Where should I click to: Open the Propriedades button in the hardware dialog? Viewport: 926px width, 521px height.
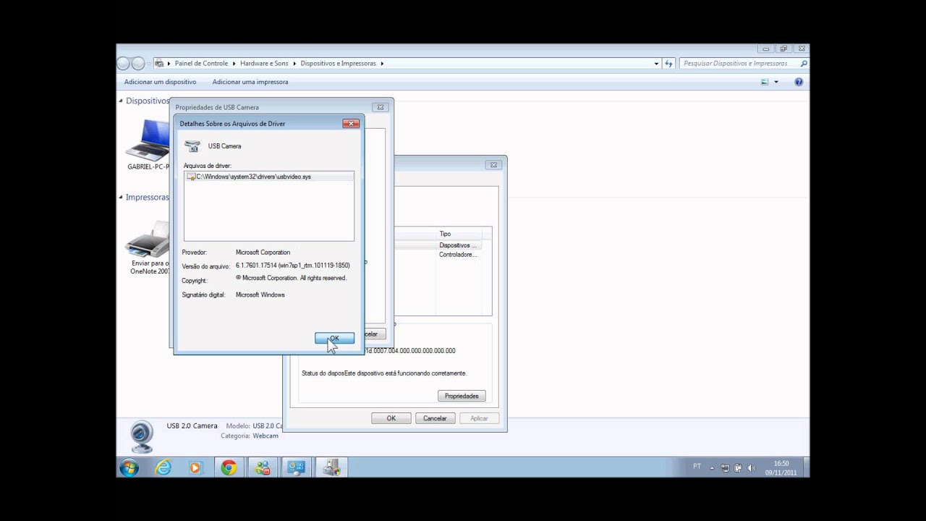(x=462, y=396)
